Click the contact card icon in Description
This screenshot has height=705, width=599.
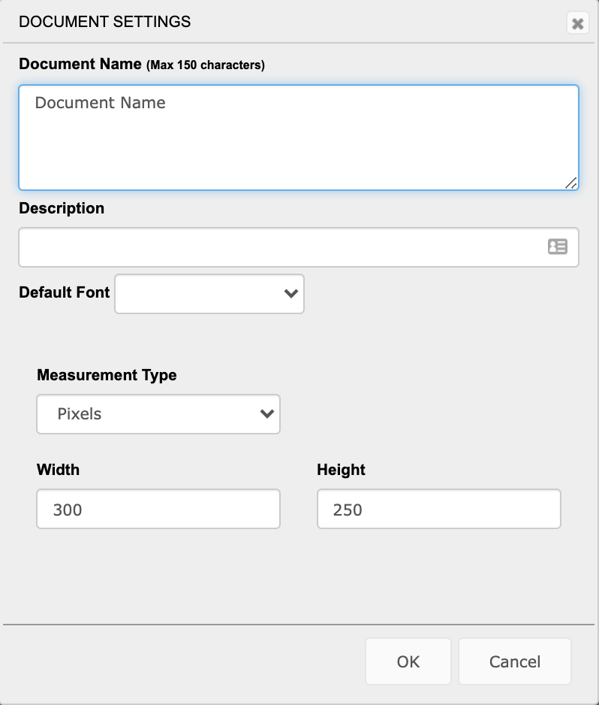pos(557,247)
